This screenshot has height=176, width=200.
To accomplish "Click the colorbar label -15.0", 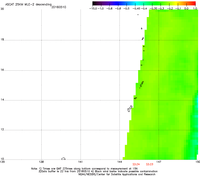I will point(93,9).
